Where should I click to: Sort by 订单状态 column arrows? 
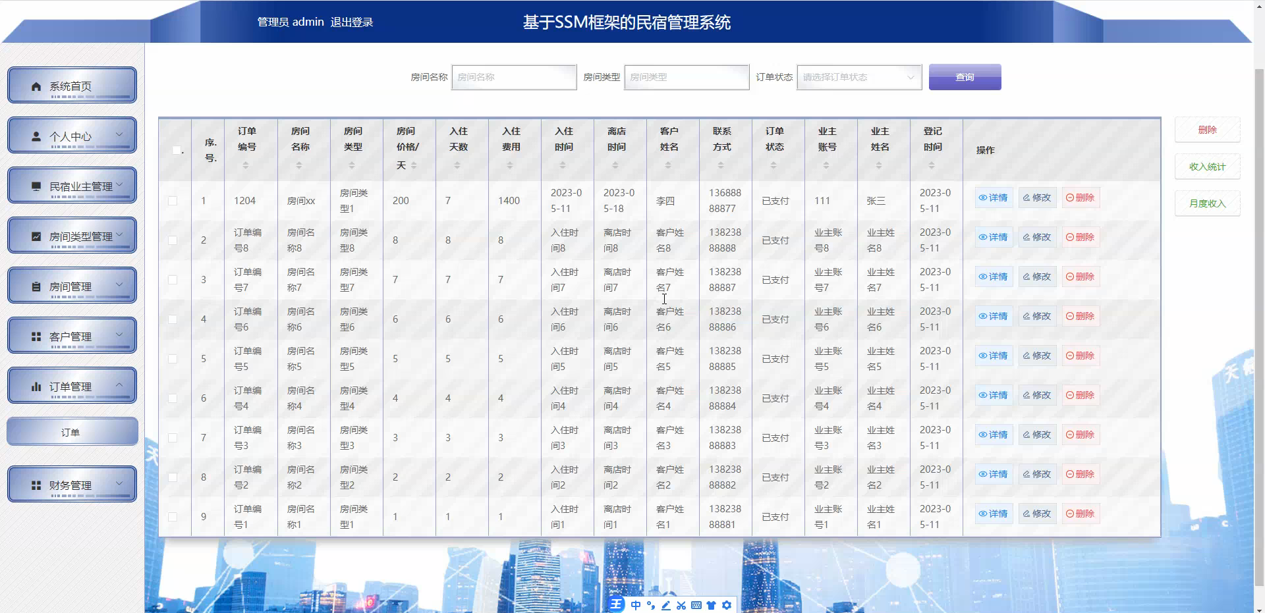pyautogui.click(x=773, y=165)
